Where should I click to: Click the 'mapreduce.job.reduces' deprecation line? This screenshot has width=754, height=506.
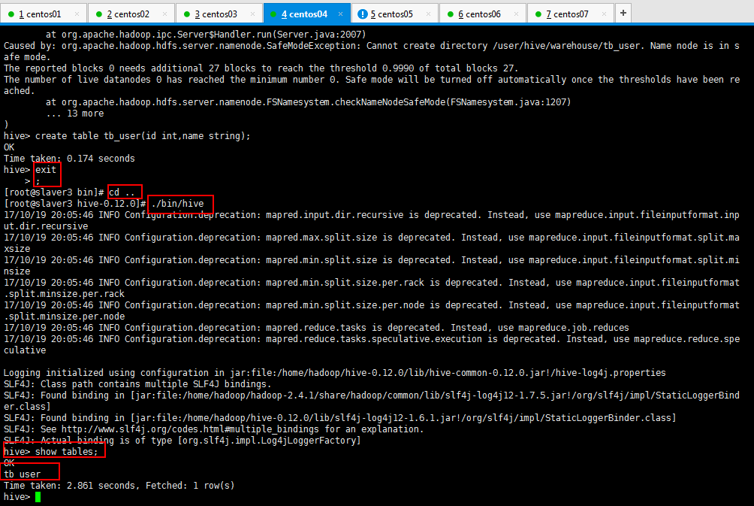pos(316,327)
